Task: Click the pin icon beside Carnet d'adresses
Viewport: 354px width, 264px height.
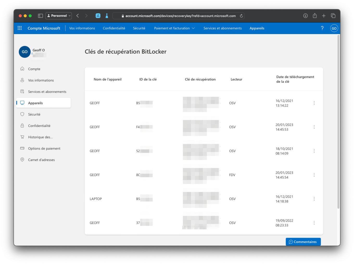Action: 22,160
